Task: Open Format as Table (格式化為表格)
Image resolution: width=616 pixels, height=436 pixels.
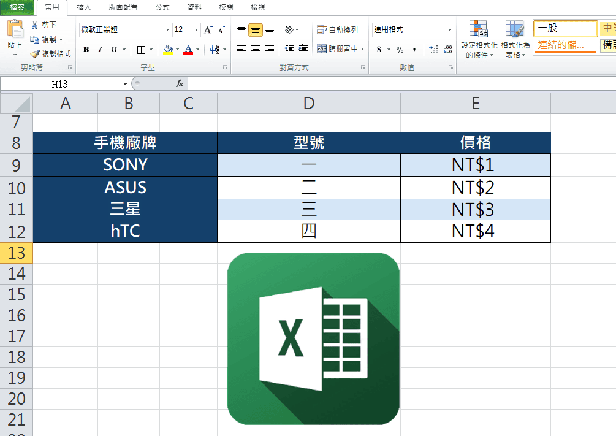Action: 515,39
